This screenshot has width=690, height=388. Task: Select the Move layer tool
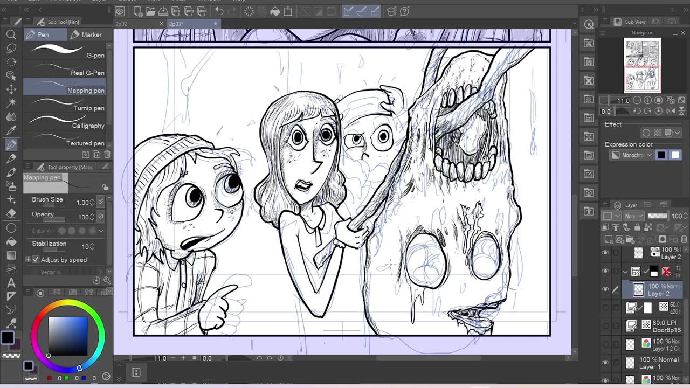pyautogui.click(x=11, y=89)
